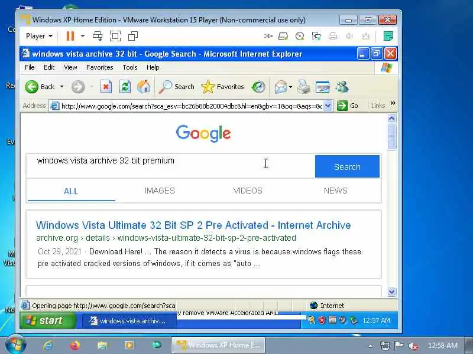Switch VMware to Unity mode icon
This screenshot has height=354, width=473.
pos(132,36)
